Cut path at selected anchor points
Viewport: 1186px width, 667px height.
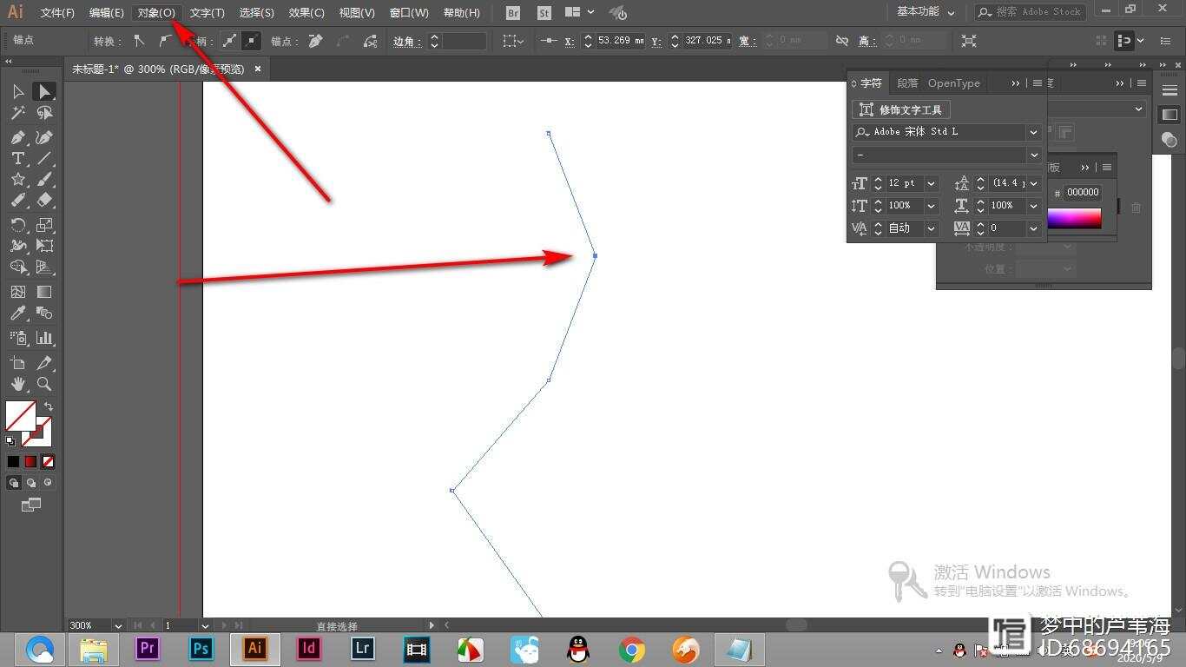point(371,40)
